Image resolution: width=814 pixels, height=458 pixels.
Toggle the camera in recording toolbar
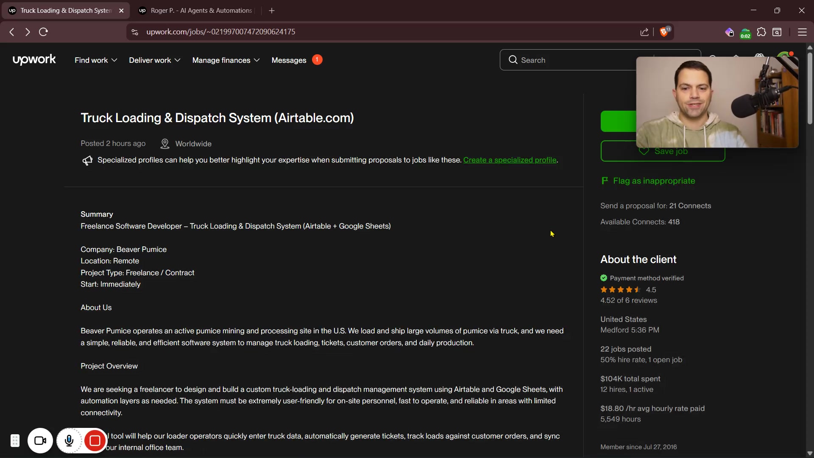tap(40, 441)
